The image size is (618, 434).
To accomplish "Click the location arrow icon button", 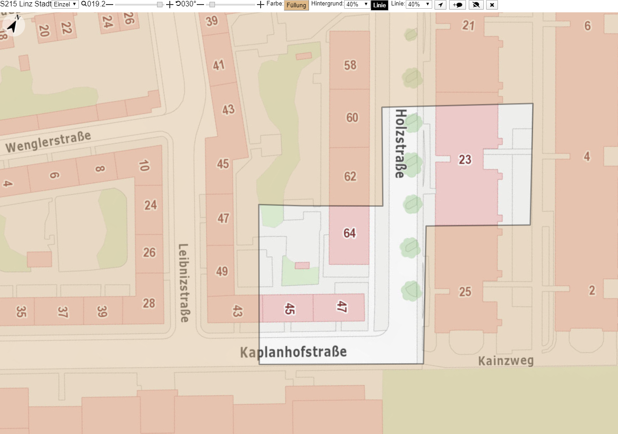I will coord(440,5).
